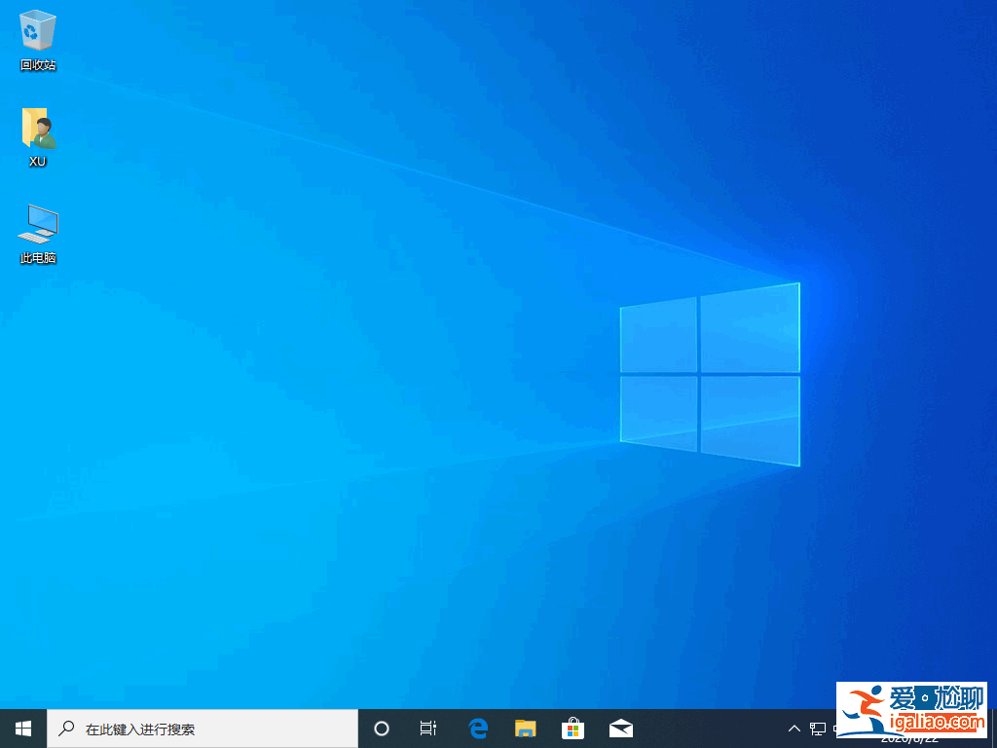Click the search magnifier icon
The image size is (997, 748).
tap(65, 728)
